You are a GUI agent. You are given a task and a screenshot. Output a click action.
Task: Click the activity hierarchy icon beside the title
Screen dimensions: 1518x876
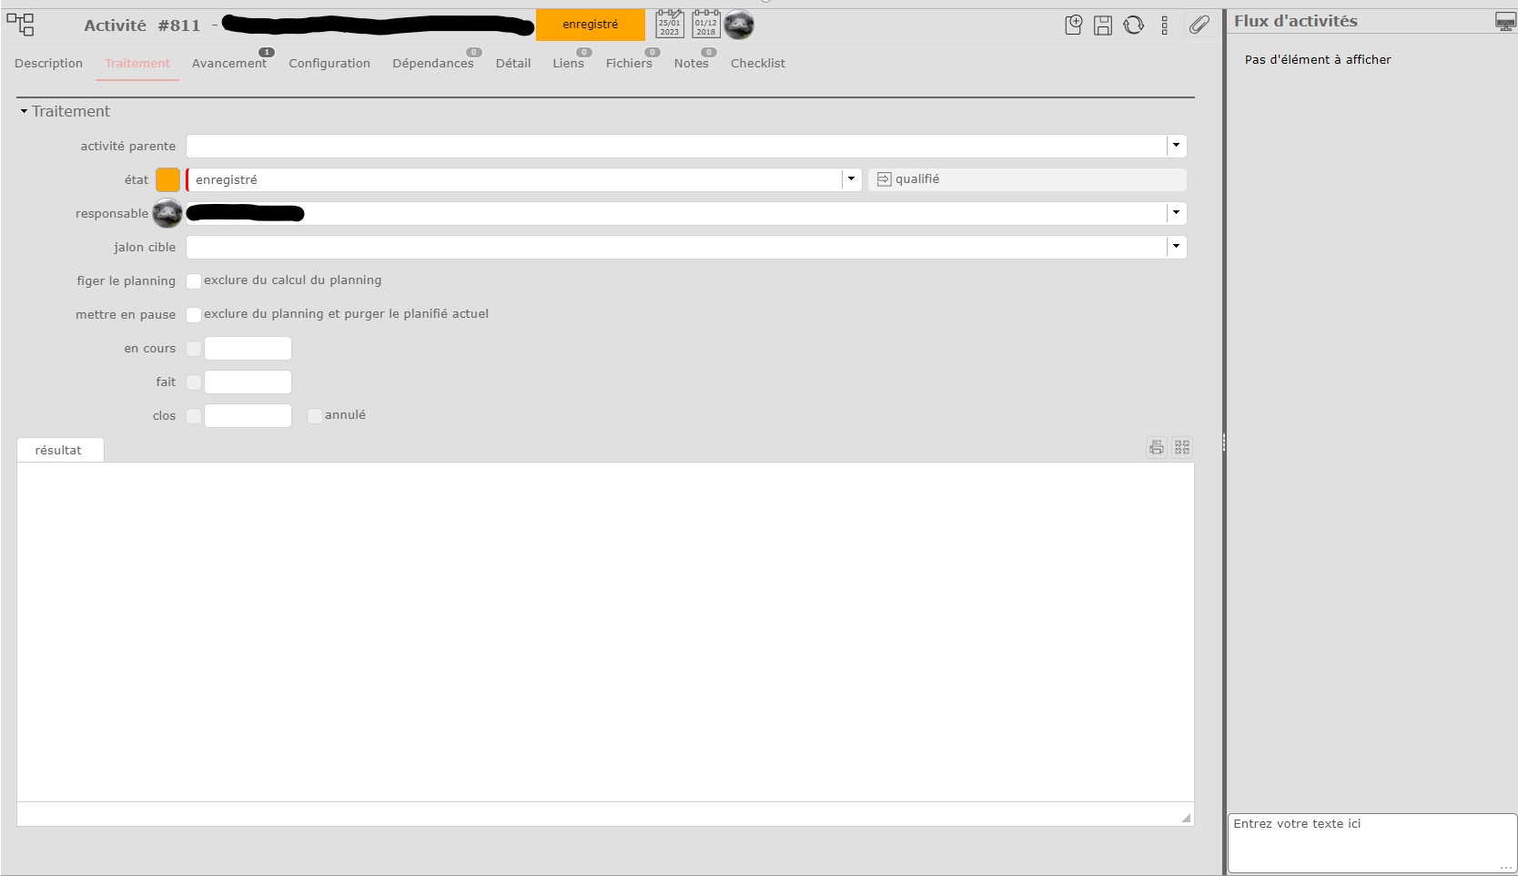[x=20, y=25]
